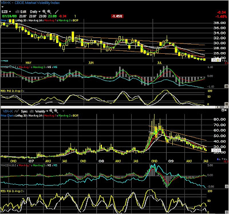The width and height of the screenshot is (229, 214).
Task: Click the 23.09 price tag on weekly chart
Action: [216, 150]
